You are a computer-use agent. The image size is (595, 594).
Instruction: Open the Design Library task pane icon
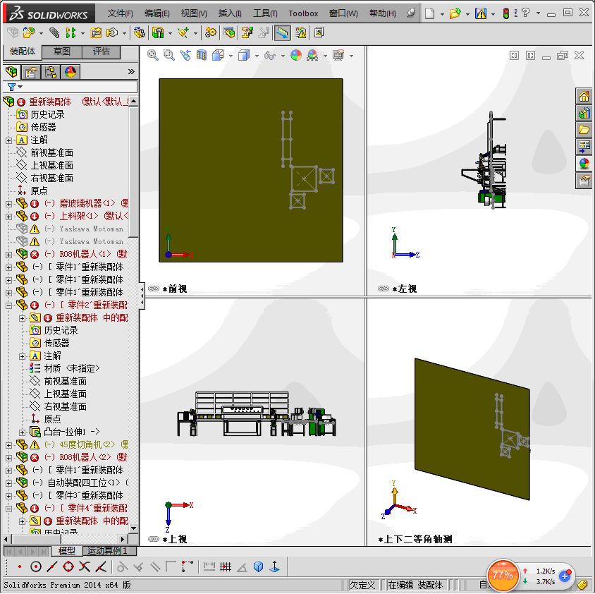coord(584,113)
